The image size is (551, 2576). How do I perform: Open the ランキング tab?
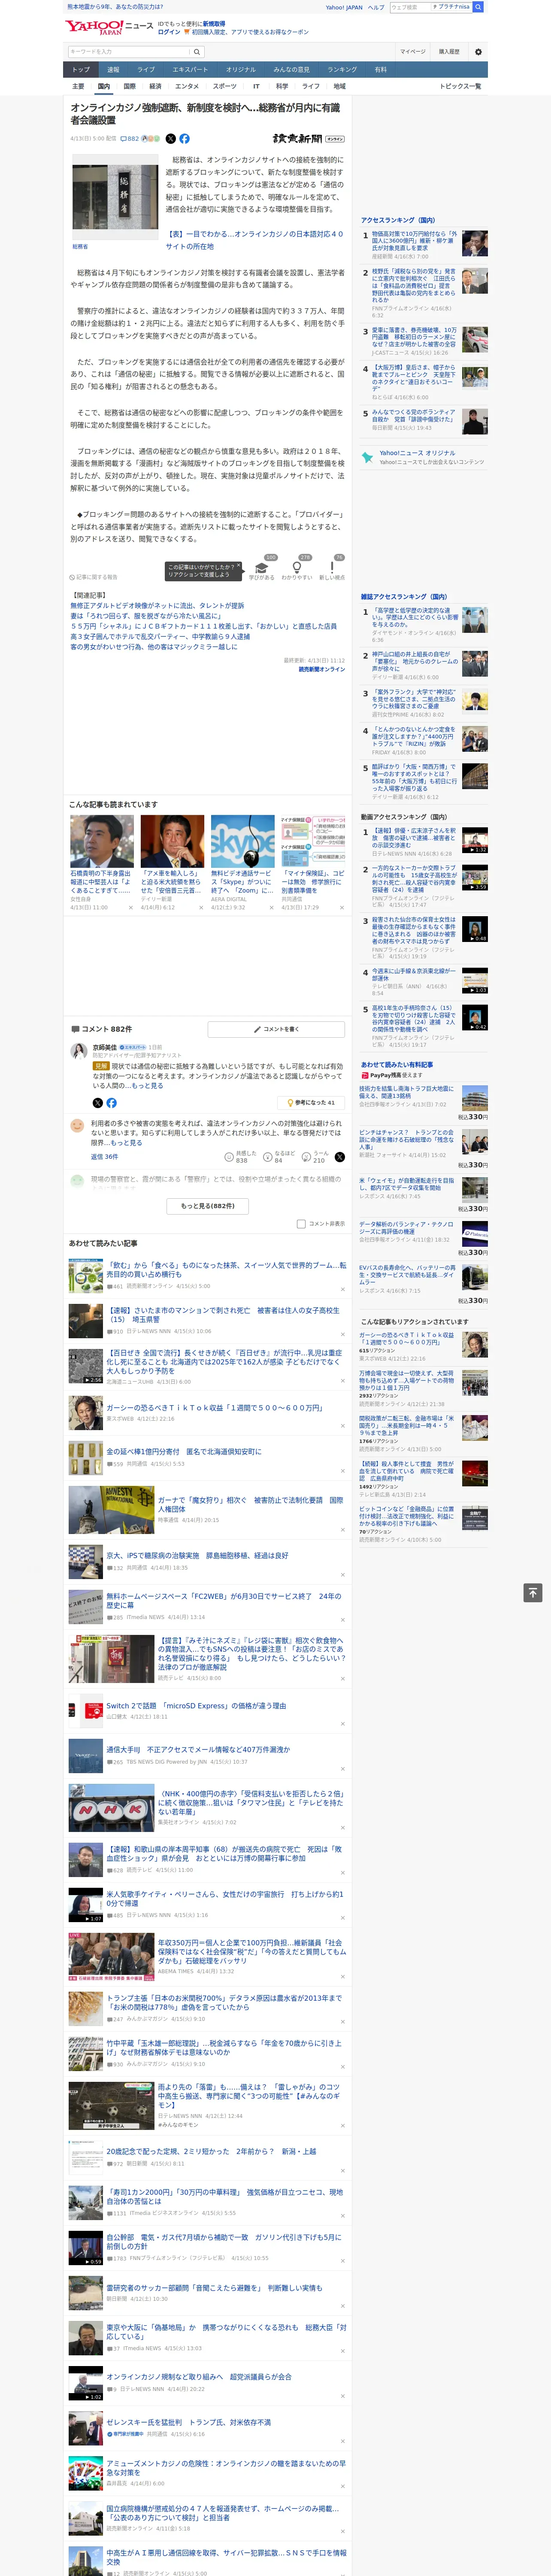pos(342,70)
